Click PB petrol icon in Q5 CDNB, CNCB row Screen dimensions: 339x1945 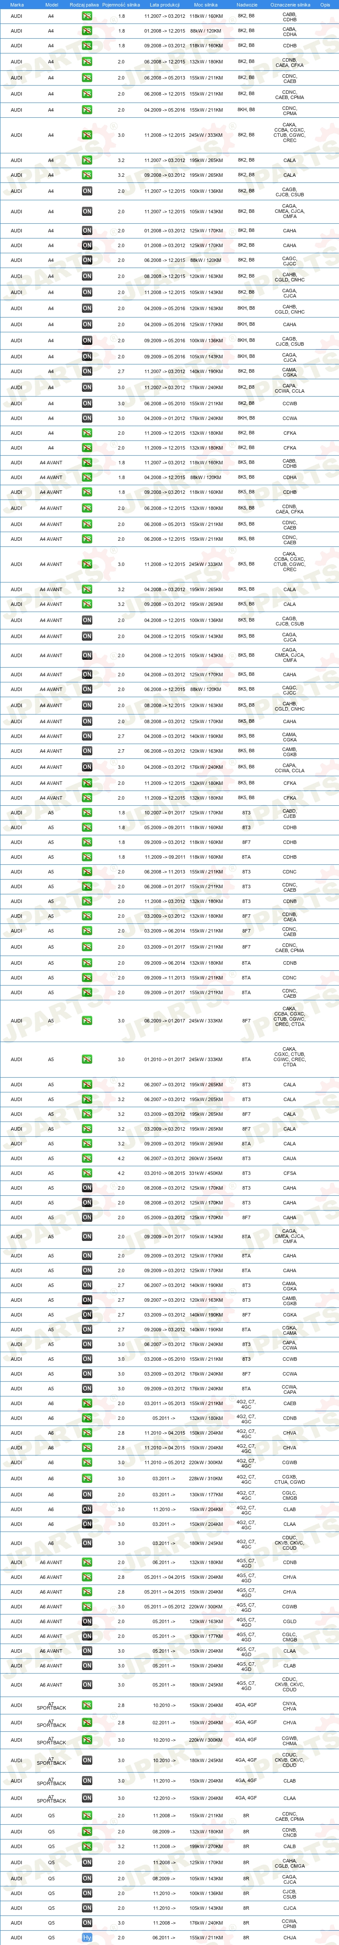87,1831
